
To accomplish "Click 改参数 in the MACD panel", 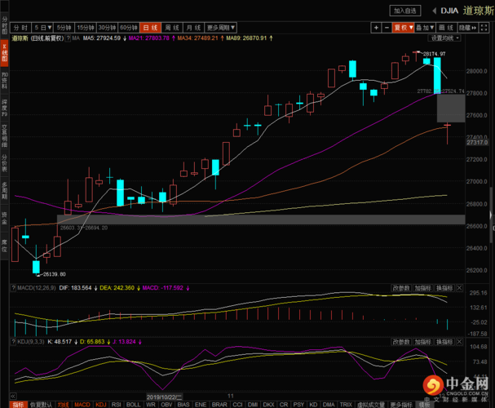I will coord(400,287).
